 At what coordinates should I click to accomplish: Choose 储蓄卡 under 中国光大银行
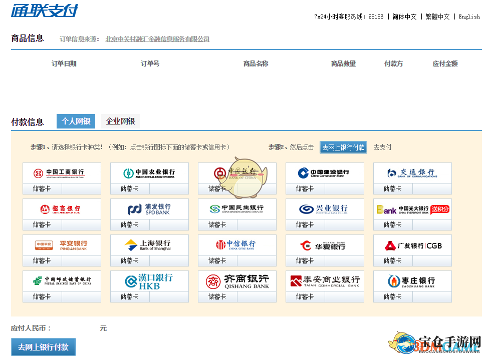pyautogui.click(x=393, y=225)
